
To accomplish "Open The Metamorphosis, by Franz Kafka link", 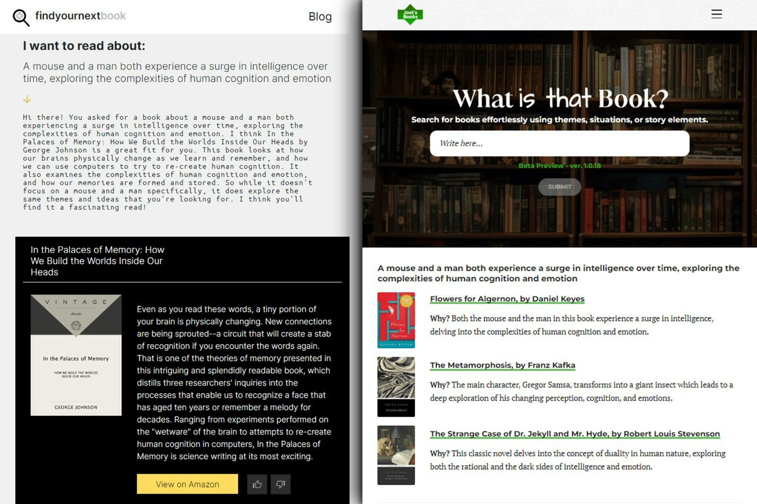I will pyautogui.click(x=502, y=365).
